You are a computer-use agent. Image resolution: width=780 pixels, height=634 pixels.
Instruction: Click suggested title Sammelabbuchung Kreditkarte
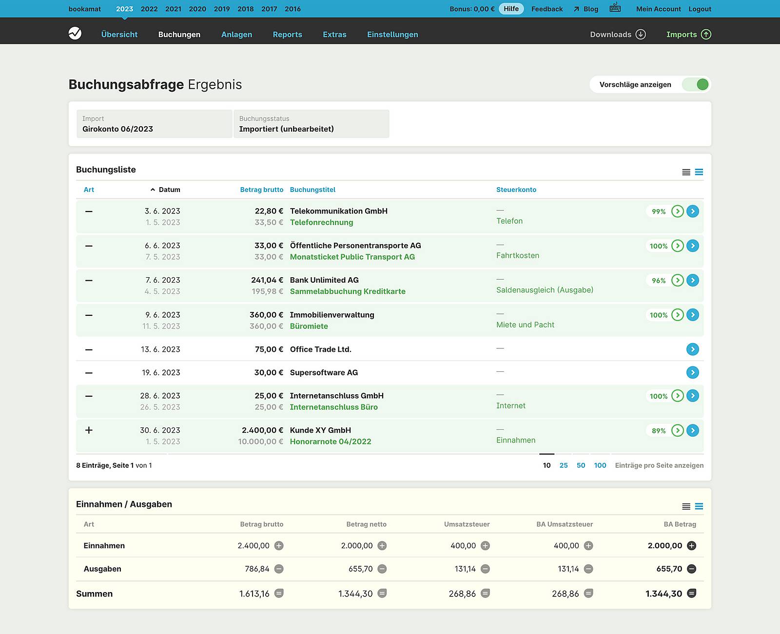(x=348, y=291)
